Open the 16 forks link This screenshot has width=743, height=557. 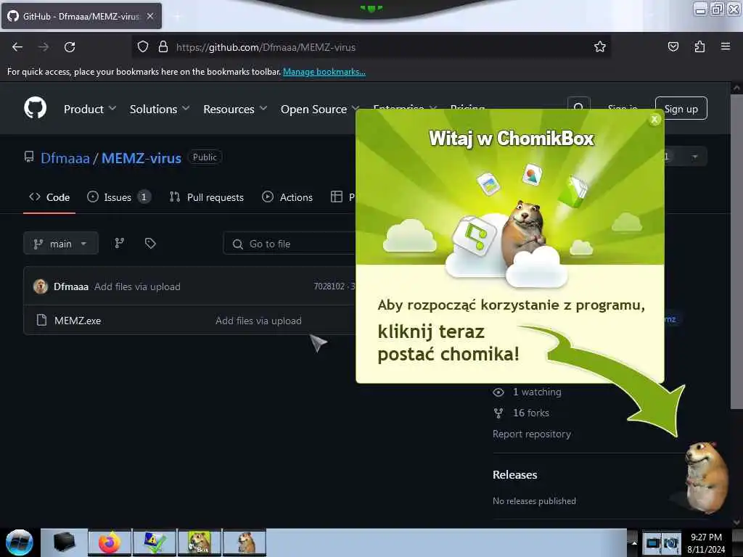(x=531, y=413)
